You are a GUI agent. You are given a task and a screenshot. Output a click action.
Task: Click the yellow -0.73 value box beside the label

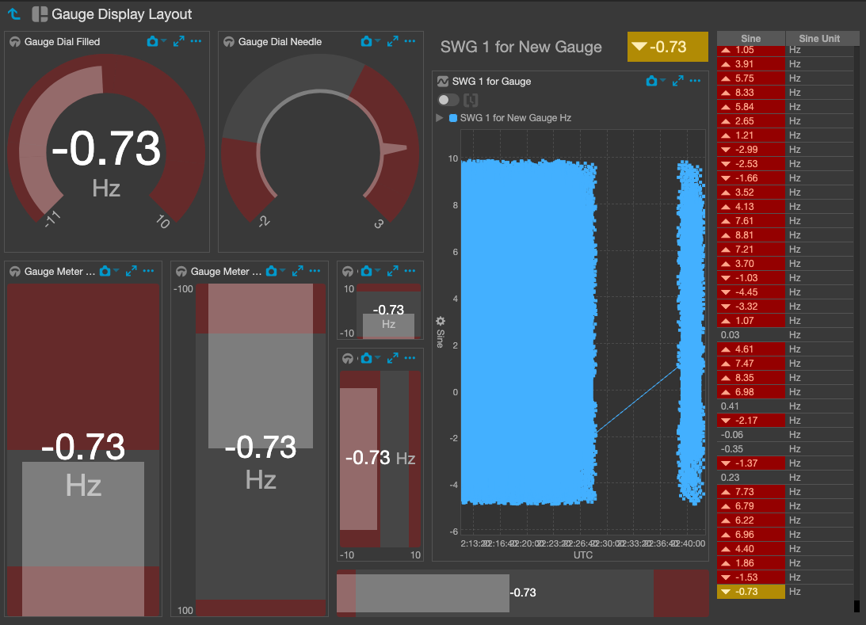668,47
